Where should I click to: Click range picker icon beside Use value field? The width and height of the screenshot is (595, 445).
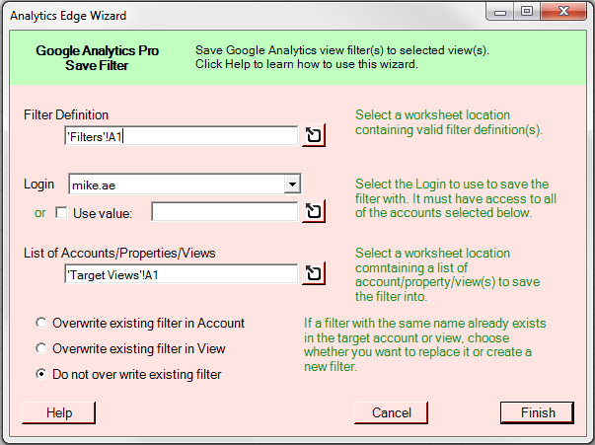[314, 211]
